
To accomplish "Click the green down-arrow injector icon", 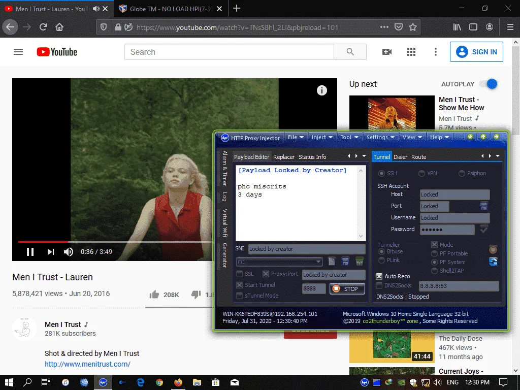I will click(470, 137).
